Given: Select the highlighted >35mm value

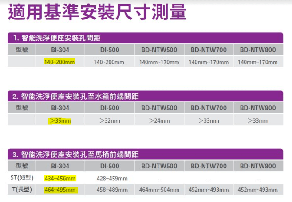Looking at the screenshot, I should (x=59, y=121).
